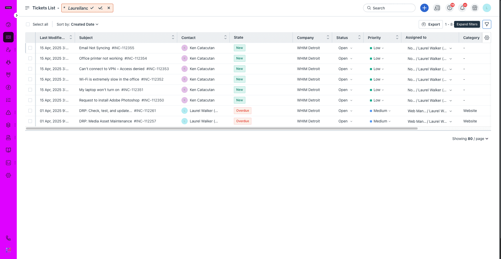Open the lightning bolt icon in sidebar
Image resolution: width=501 pixels, height=259 pixels.
tap(8, 87)
